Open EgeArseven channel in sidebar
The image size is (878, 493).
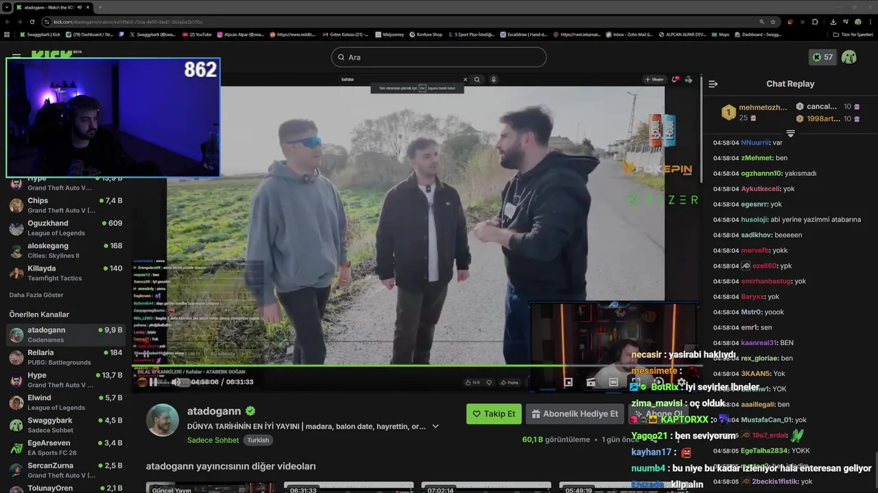pyautogui.click(x=66, y=448)
